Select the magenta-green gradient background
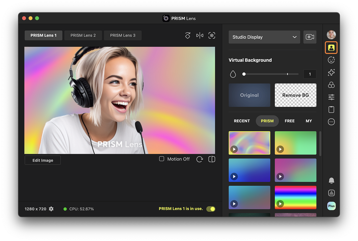Image resolution: width=358 pixels, height=241 pixels. (295, 170)
